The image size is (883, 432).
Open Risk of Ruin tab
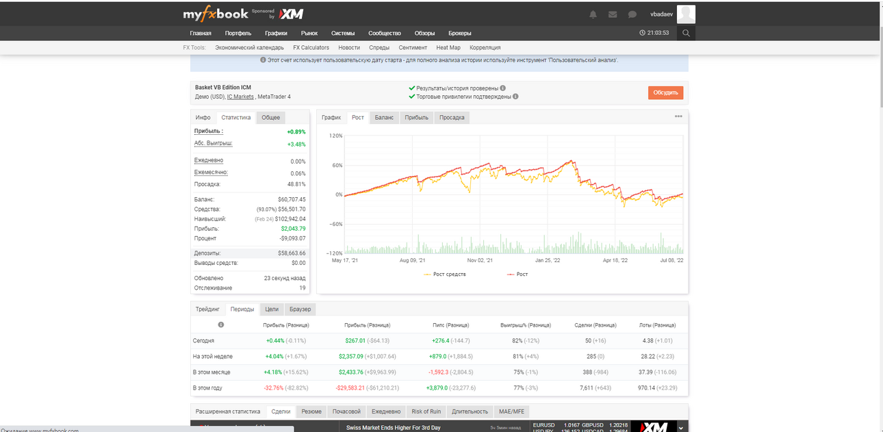pos(426,411)
